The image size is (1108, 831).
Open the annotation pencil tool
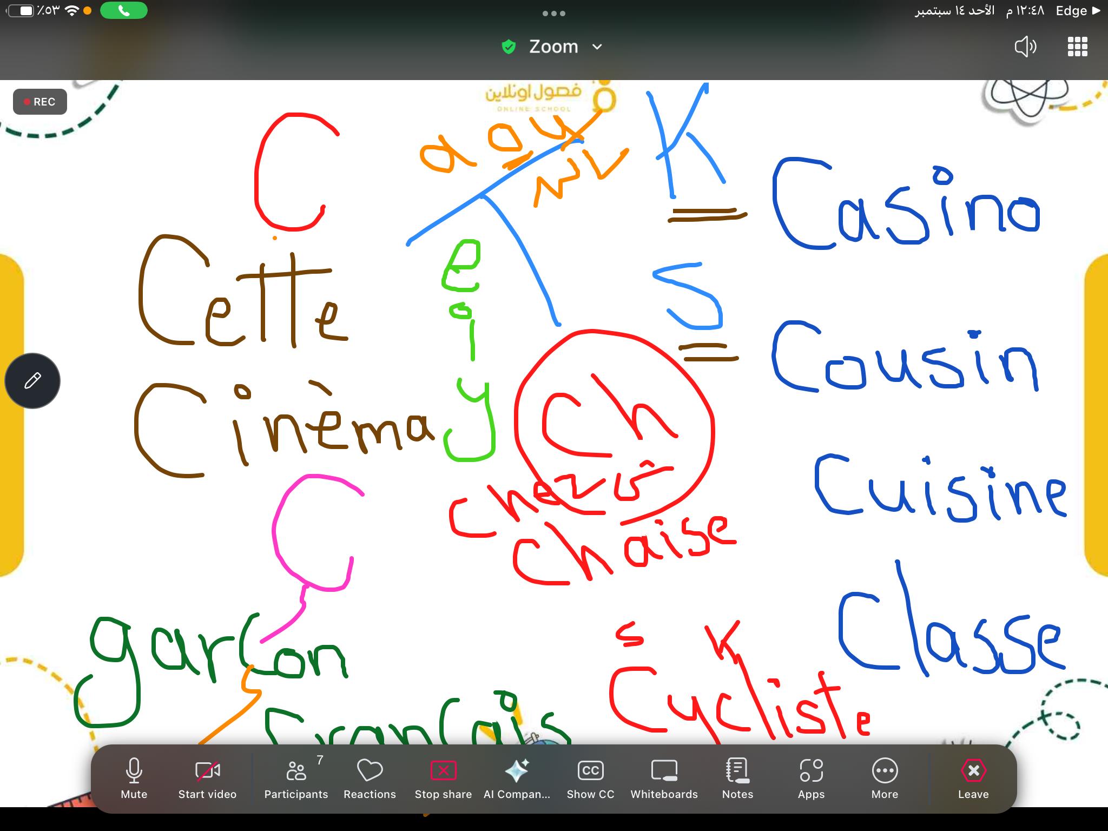[32, 381]
